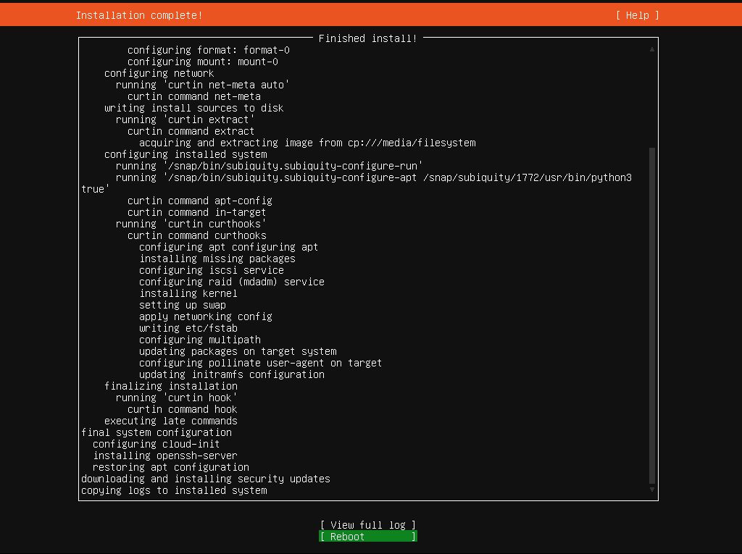Click the Finished install heading
742x554 pixels.
[367, 38]
